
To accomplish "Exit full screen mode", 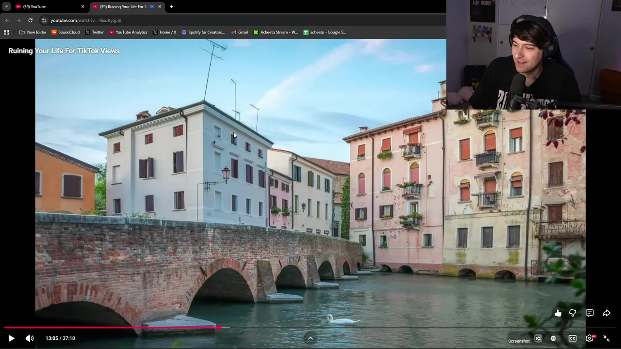I will (606, 338).
